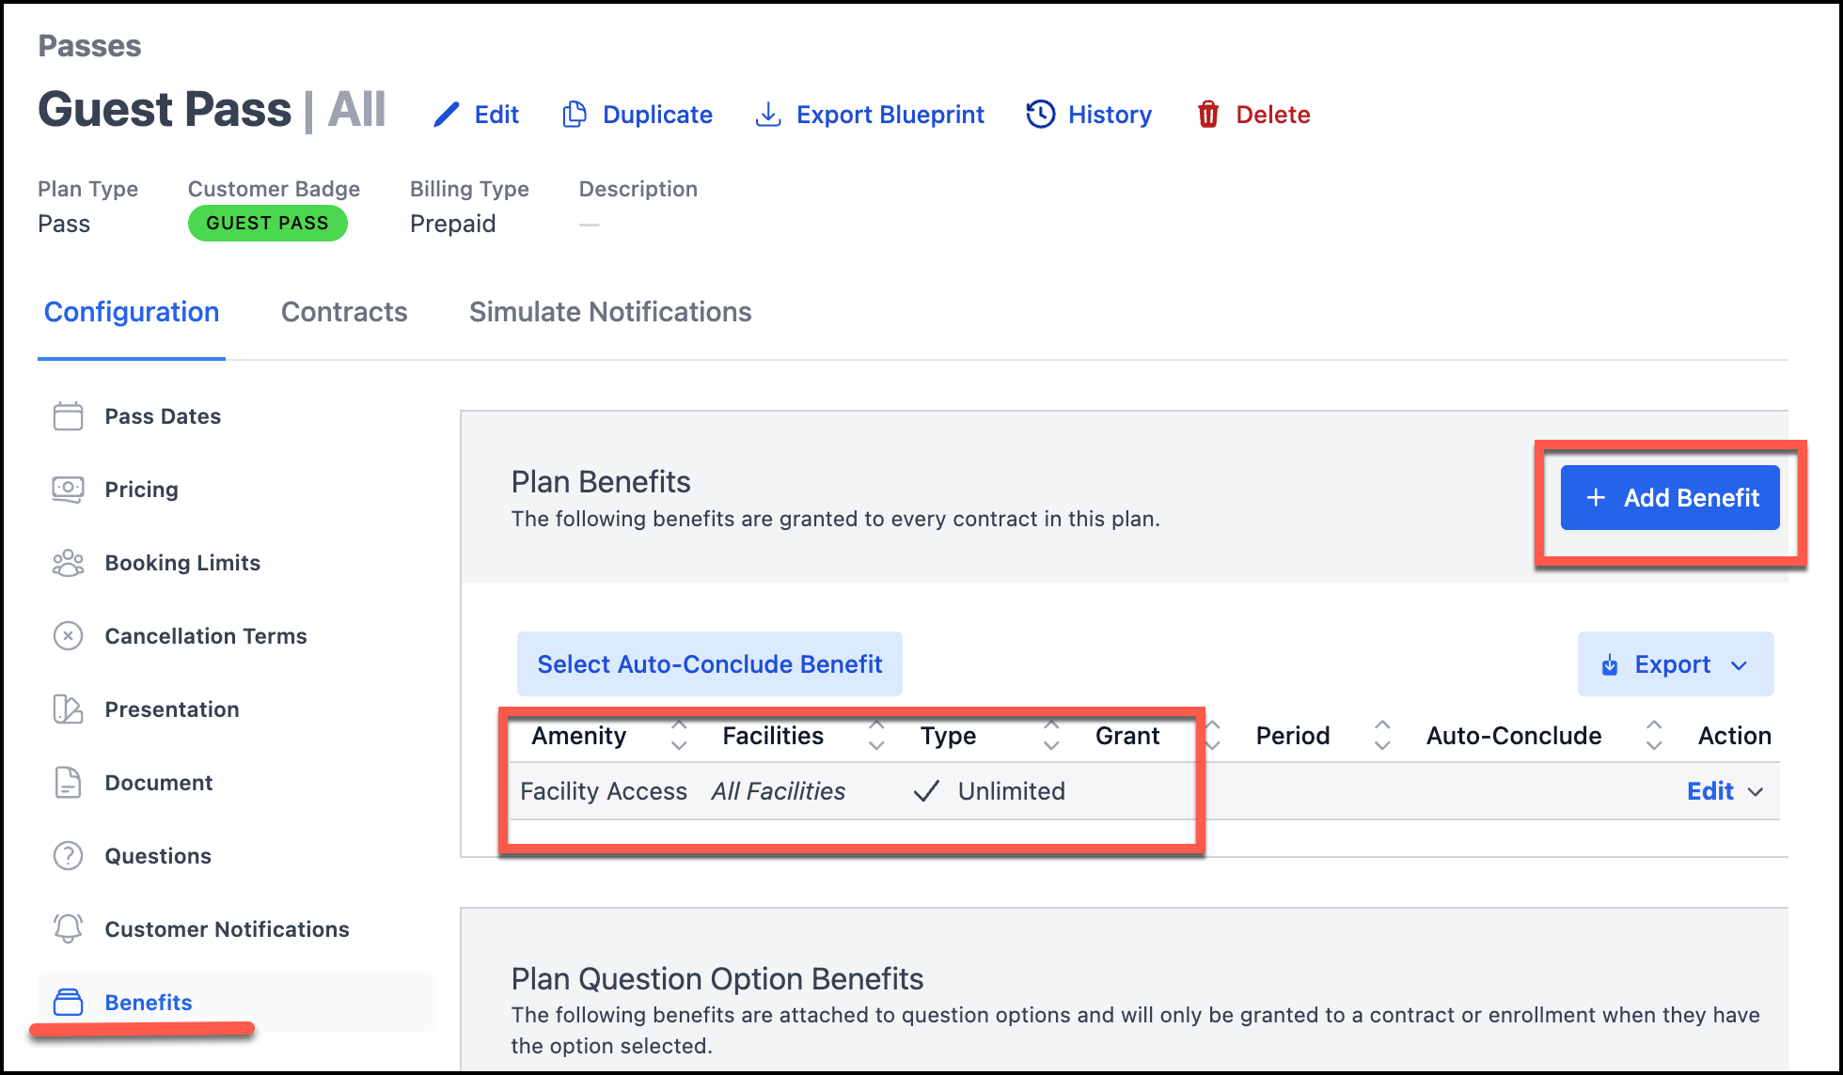Image resolution: width=1843 pixels, height=1075 pixels.
Task: Sort table by Amenity column arrows
Action: pyautogui.click(x=679, y=736)
